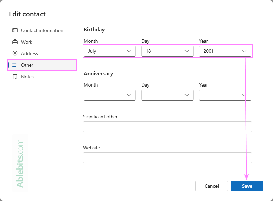The width and height of the screenshot is (273, 201).
Task: Click the Website text field
Action: coord(167,158)
